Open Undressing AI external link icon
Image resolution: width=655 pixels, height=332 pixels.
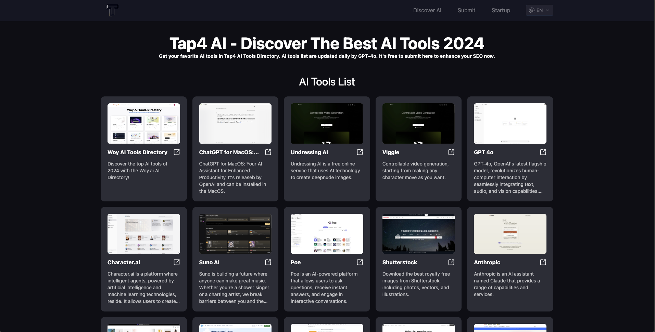[x=360, y=152]
